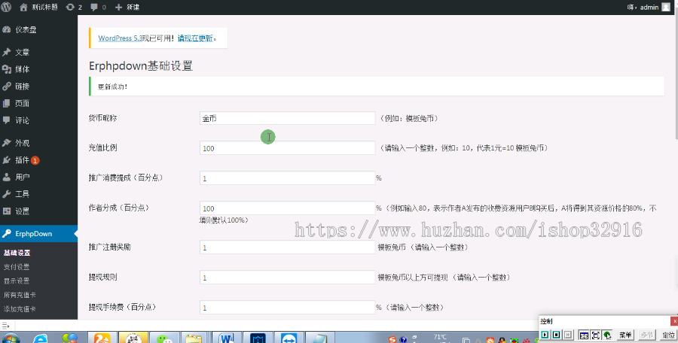Click the 提现规则 input field
Viewport: 678px width, 343px height.
[x=287, y=278]
